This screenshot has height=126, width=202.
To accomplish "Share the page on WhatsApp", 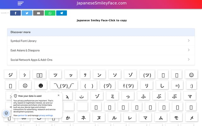I will coord(50,13).
